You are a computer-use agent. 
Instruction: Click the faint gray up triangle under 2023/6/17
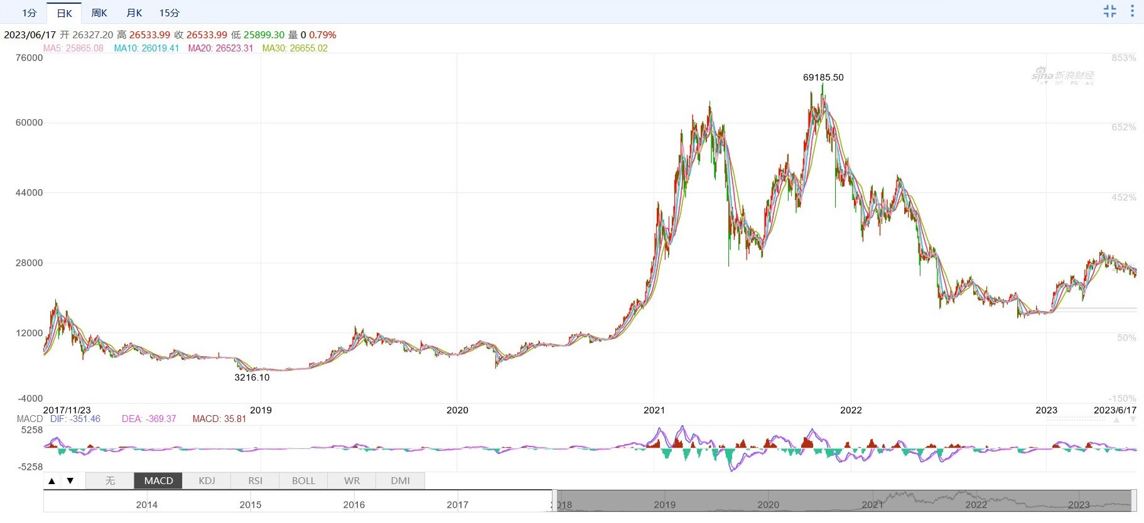1116,420
